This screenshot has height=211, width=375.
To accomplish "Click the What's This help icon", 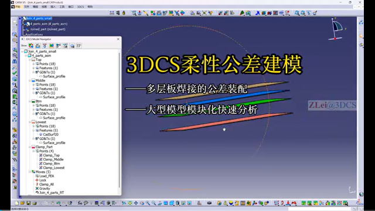I will 70,203.
